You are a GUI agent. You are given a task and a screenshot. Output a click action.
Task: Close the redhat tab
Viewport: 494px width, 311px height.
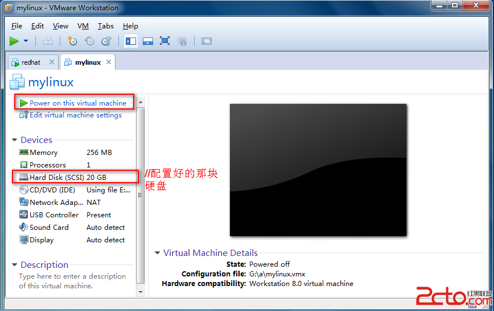(x=52, y=62)
